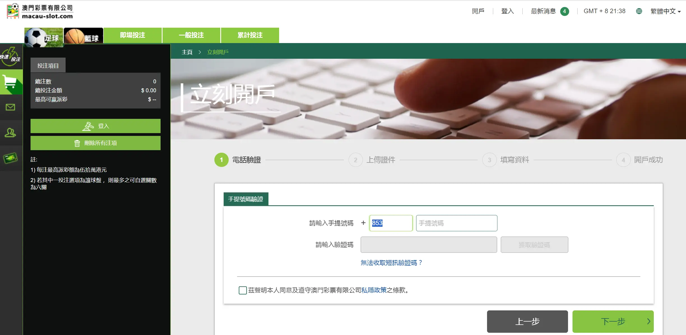Image resolution: width=686 pixels, height=335 pixels.
Task: Focus the country code field showing 853
Action: click(391, 223)
